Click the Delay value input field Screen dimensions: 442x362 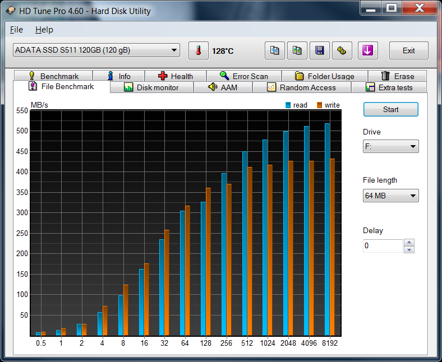(x=383, y=246)
